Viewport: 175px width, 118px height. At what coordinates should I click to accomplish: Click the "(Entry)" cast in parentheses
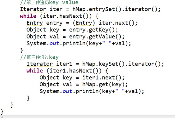pos(84,23)
